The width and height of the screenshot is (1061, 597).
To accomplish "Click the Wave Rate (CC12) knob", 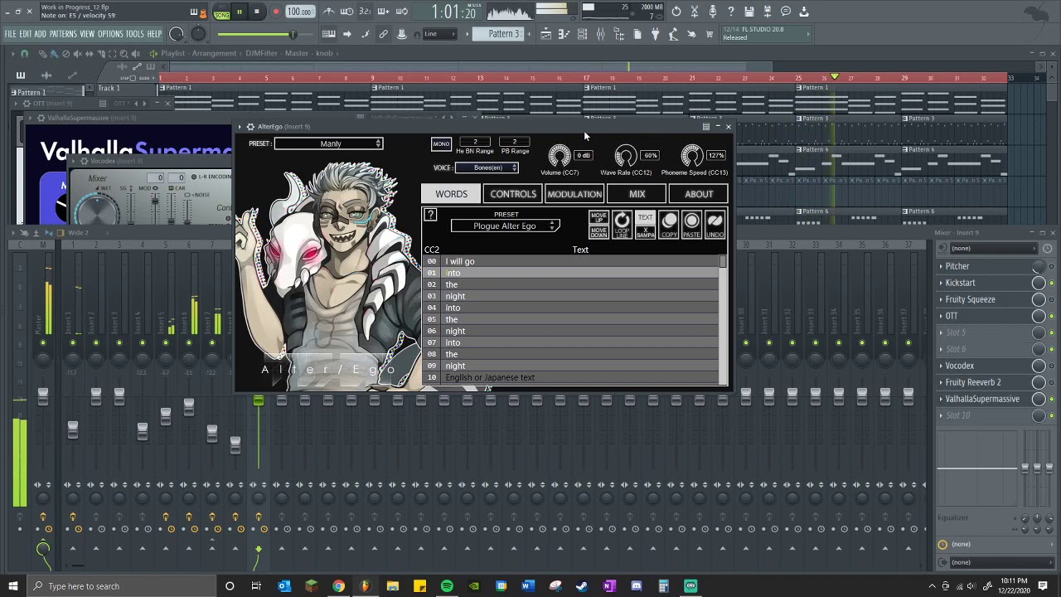I will [625, 155].
